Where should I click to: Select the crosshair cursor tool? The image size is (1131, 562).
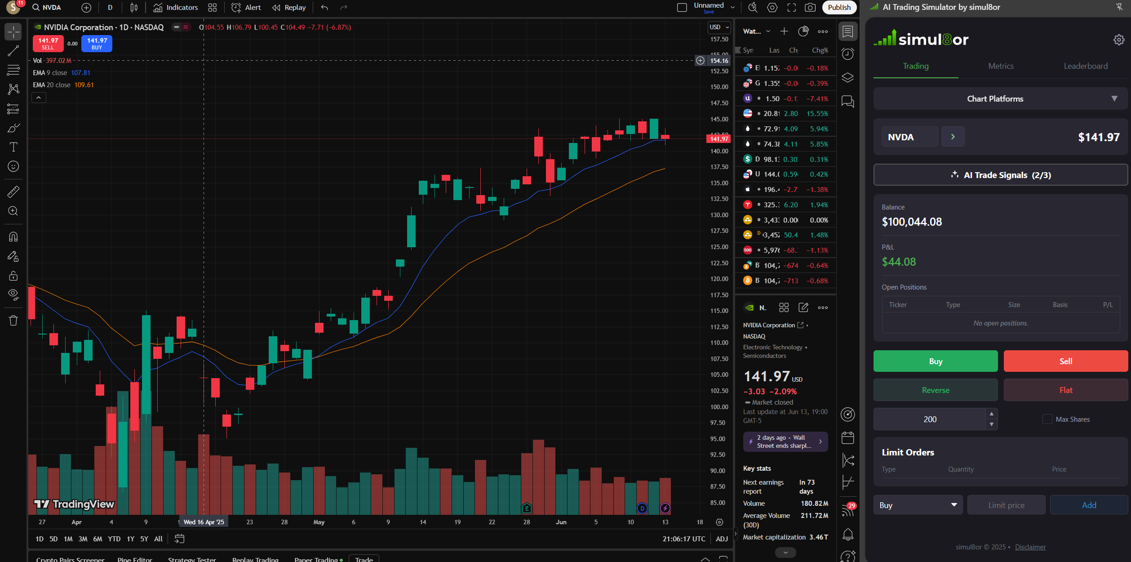click(13, 32)
